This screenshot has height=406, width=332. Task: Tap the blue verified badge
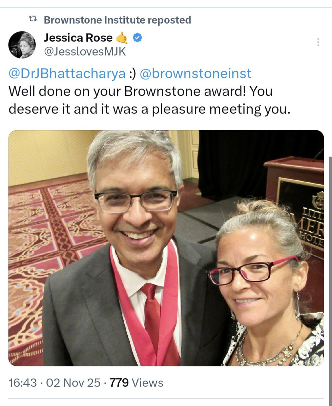click(x=137, y=38)
